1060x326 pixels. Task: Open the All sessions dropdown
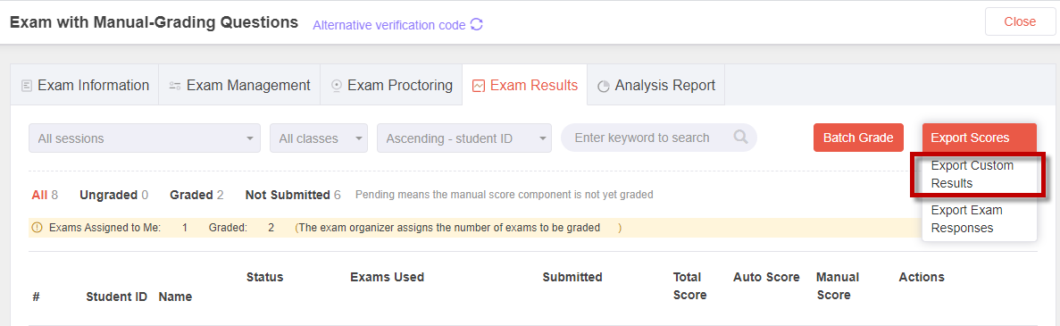144,138
